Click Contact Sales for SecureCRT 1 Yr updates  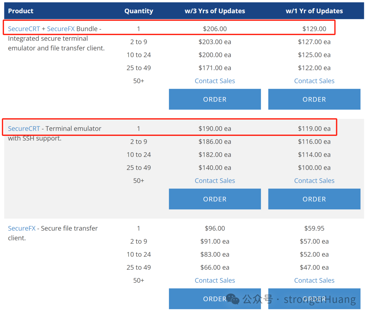314,180
